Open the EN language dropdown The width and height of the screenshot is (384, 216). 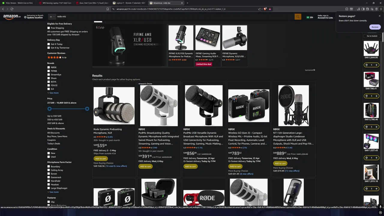pos(310,17)
